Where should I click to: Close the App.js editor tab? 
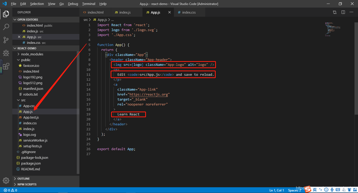tap(170, 12)
